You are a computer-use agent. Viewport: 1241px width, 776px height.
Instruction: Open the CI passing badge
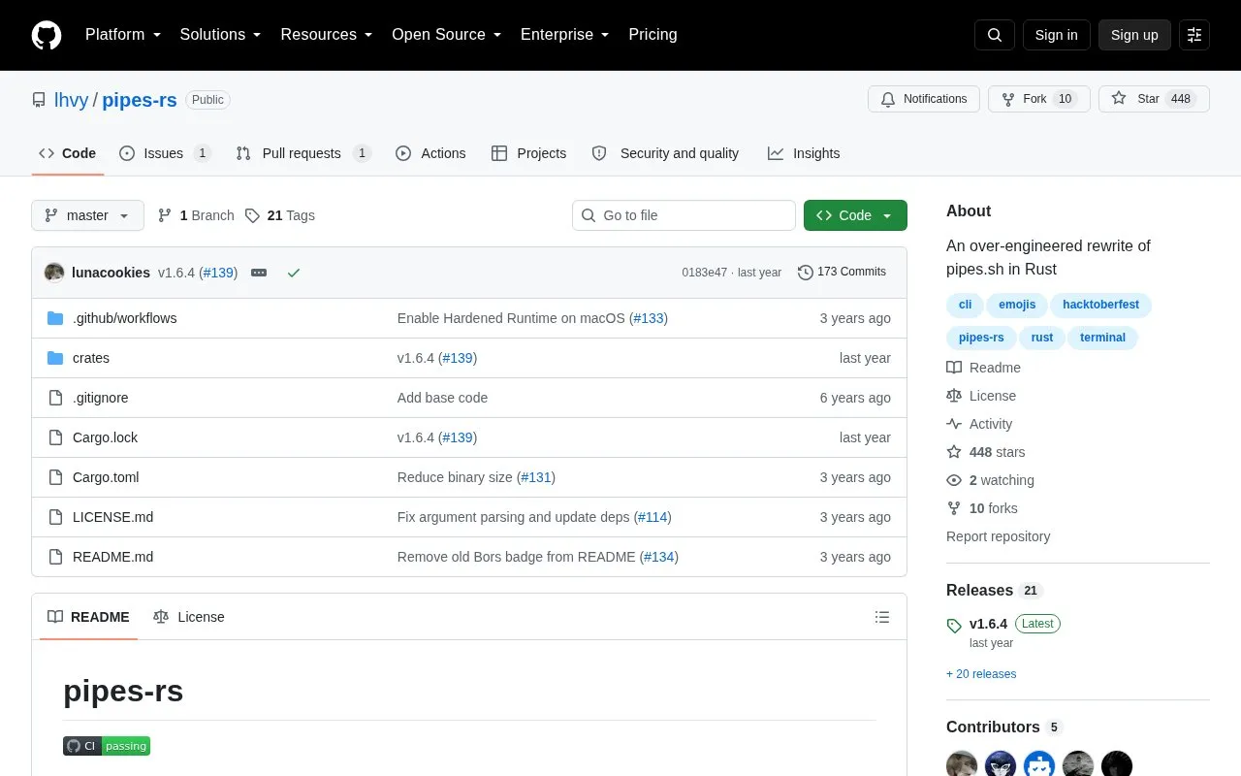pyautogui.click(x=107, y=746)
